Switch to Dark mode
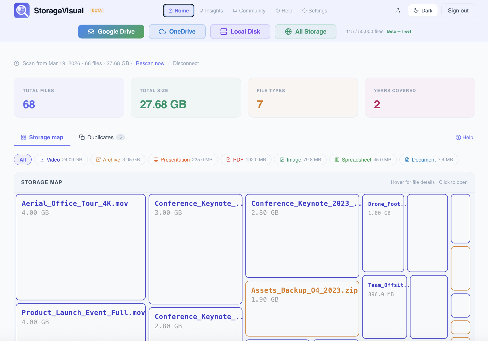 [423, 10]
